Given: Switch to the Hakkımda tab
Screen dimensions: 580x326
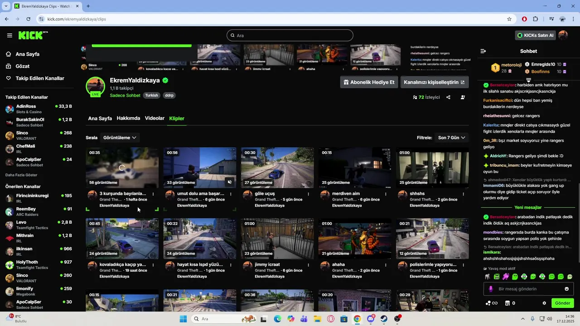Looking at the screenshot, I should tap(128, 118).
